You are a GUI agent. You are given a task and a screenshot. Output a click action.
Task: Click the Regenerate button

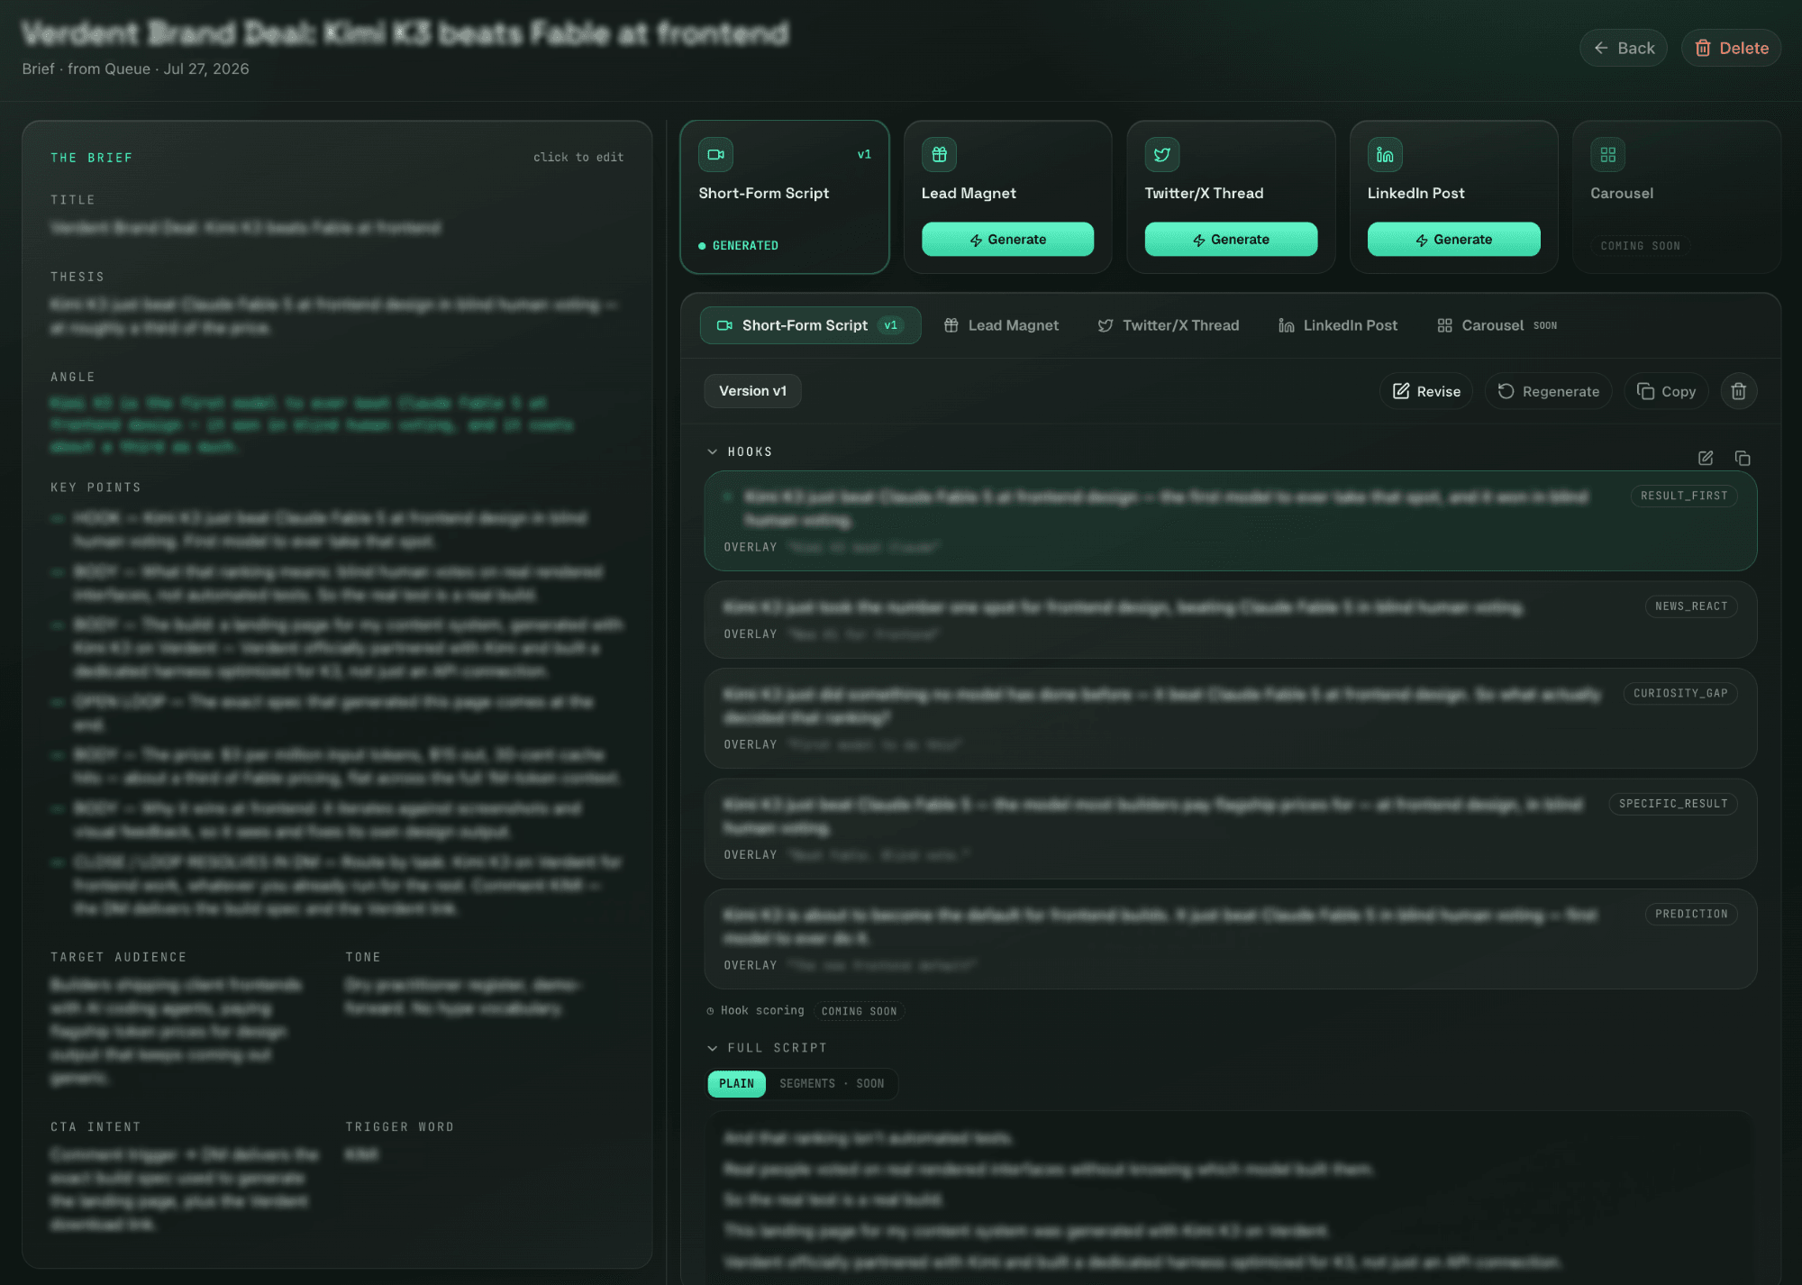(1548, 391)
